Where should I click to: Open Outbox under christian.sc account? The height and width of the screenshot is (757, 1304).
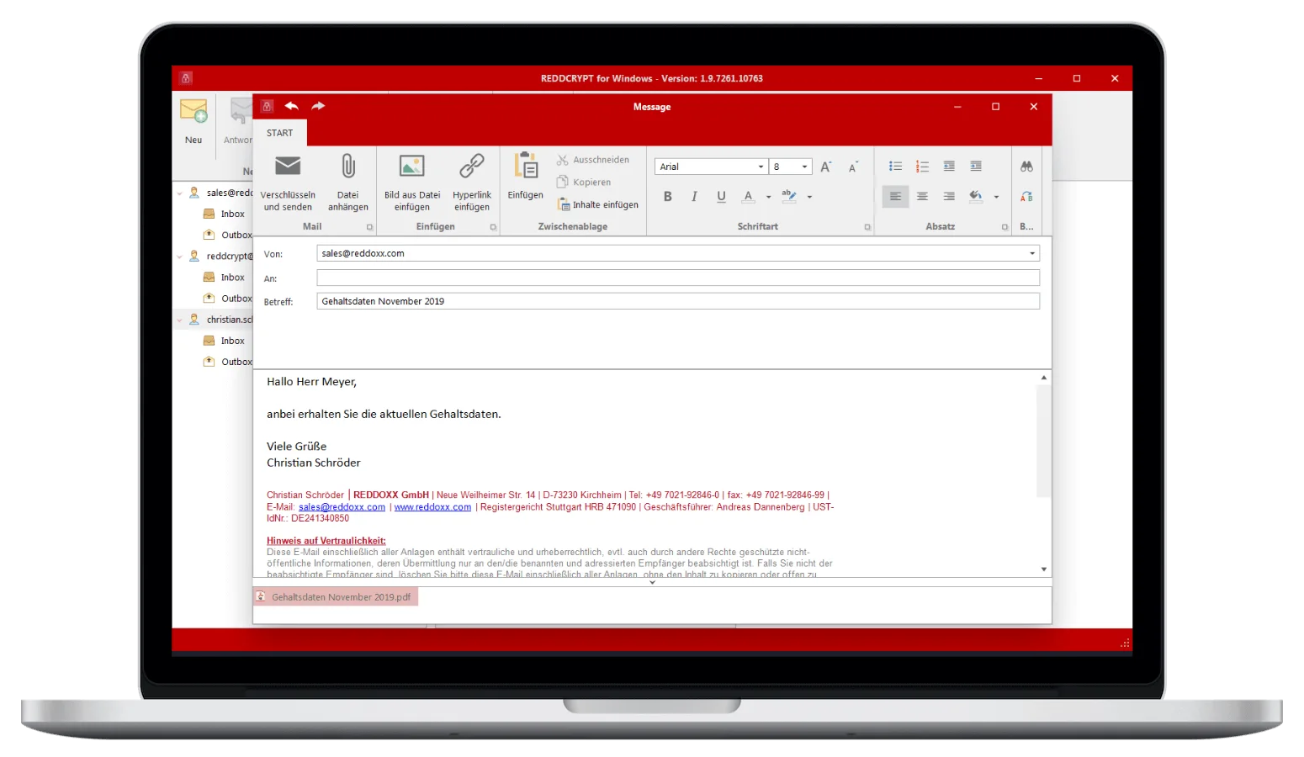pos(227,362)
